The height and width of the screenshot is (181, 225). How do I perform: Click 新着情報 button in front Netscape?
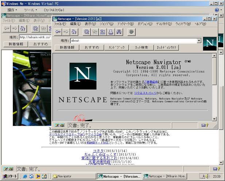[x=67, y=47]
